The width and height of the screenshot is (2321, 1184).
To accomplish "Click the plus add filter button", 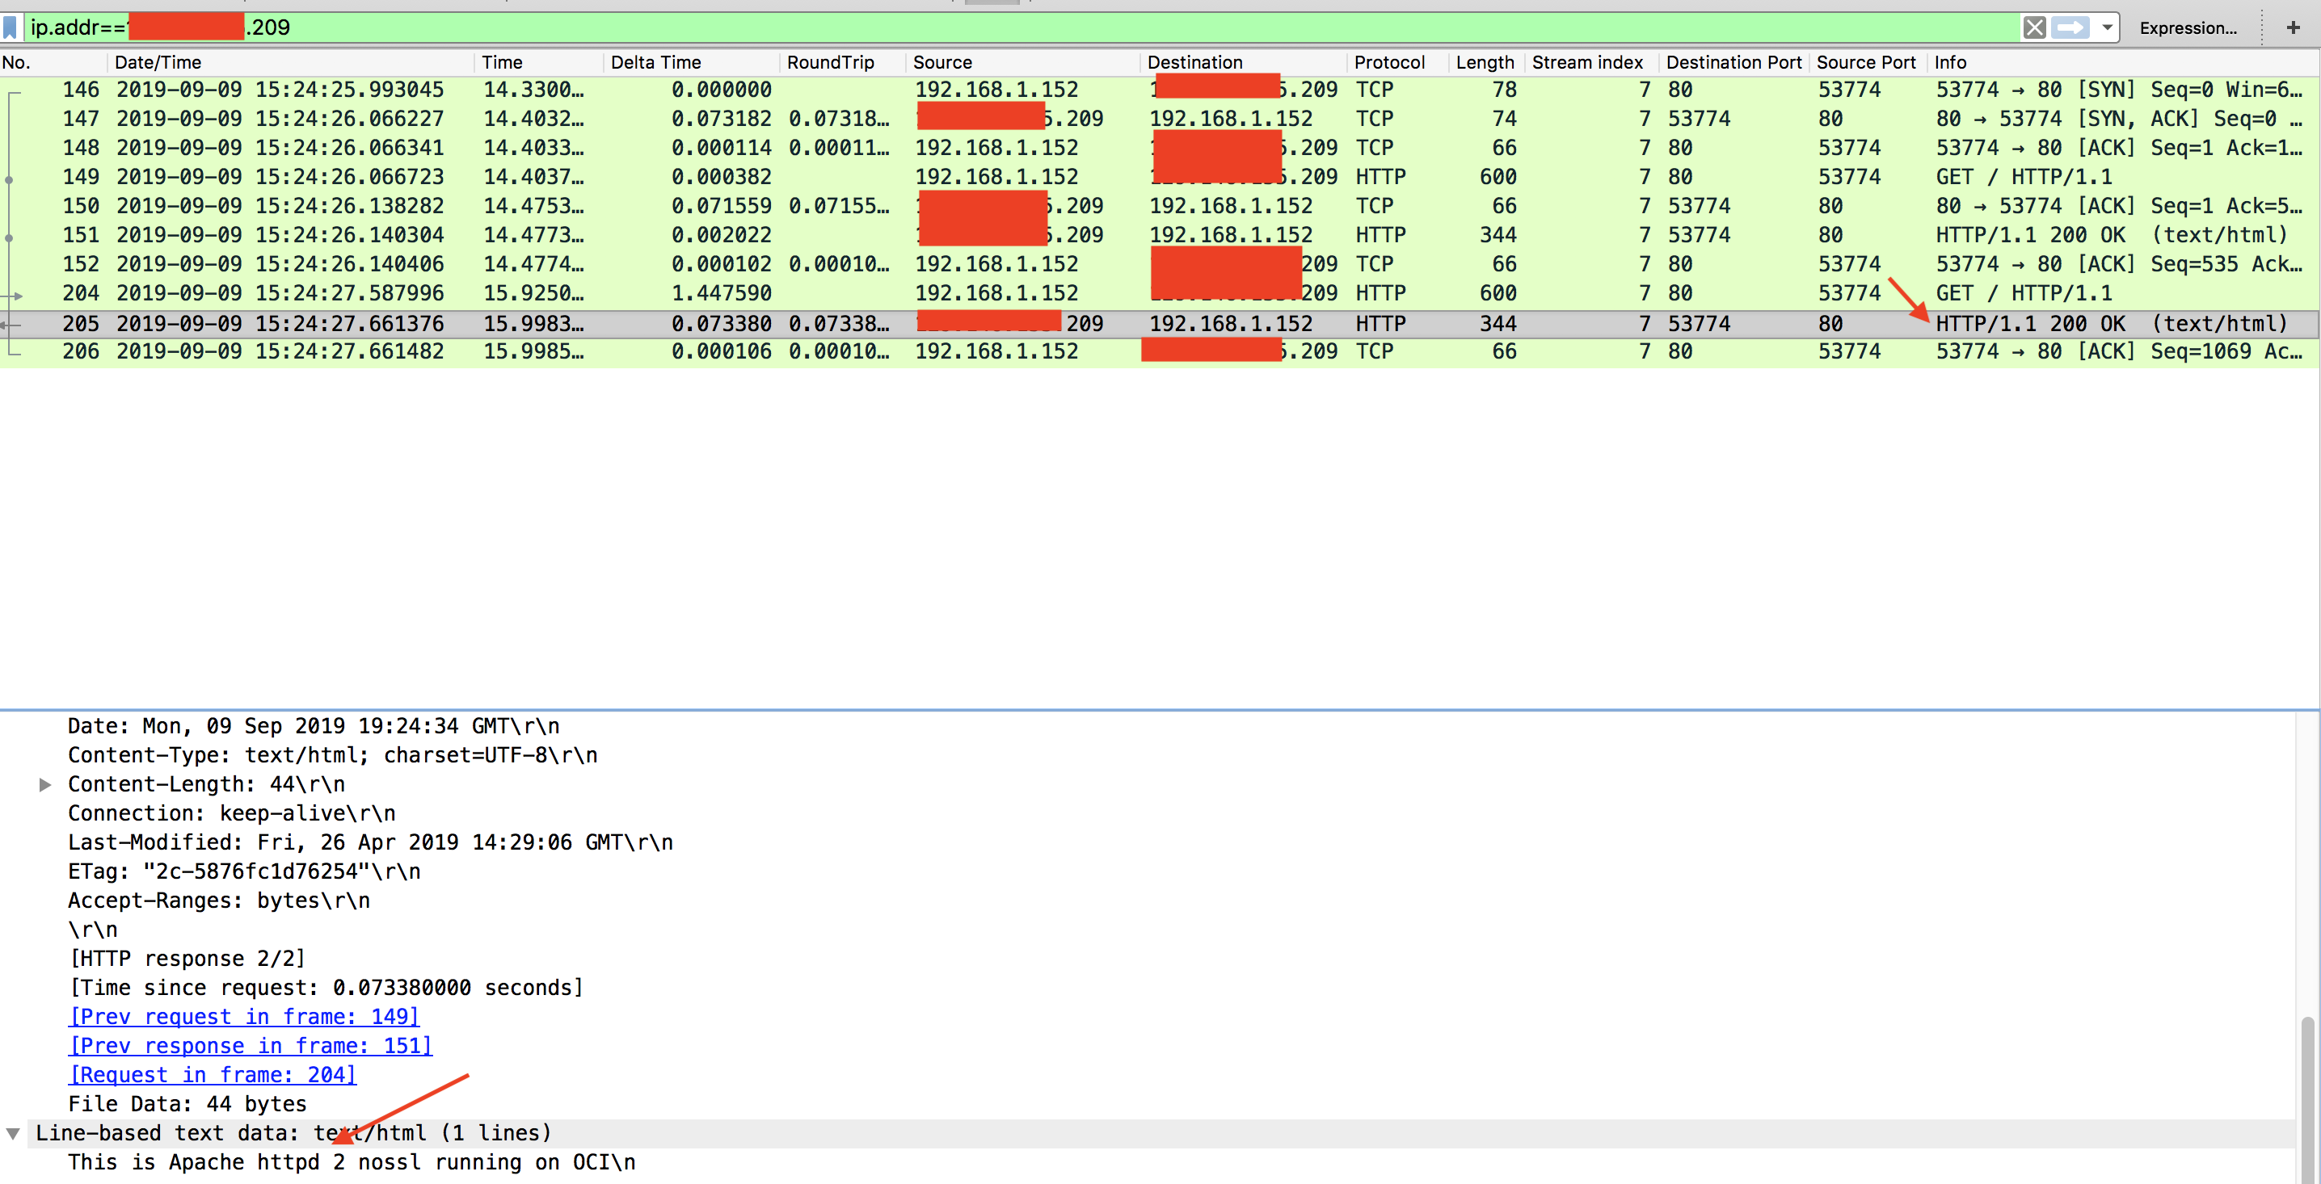I will point(2292,27).
